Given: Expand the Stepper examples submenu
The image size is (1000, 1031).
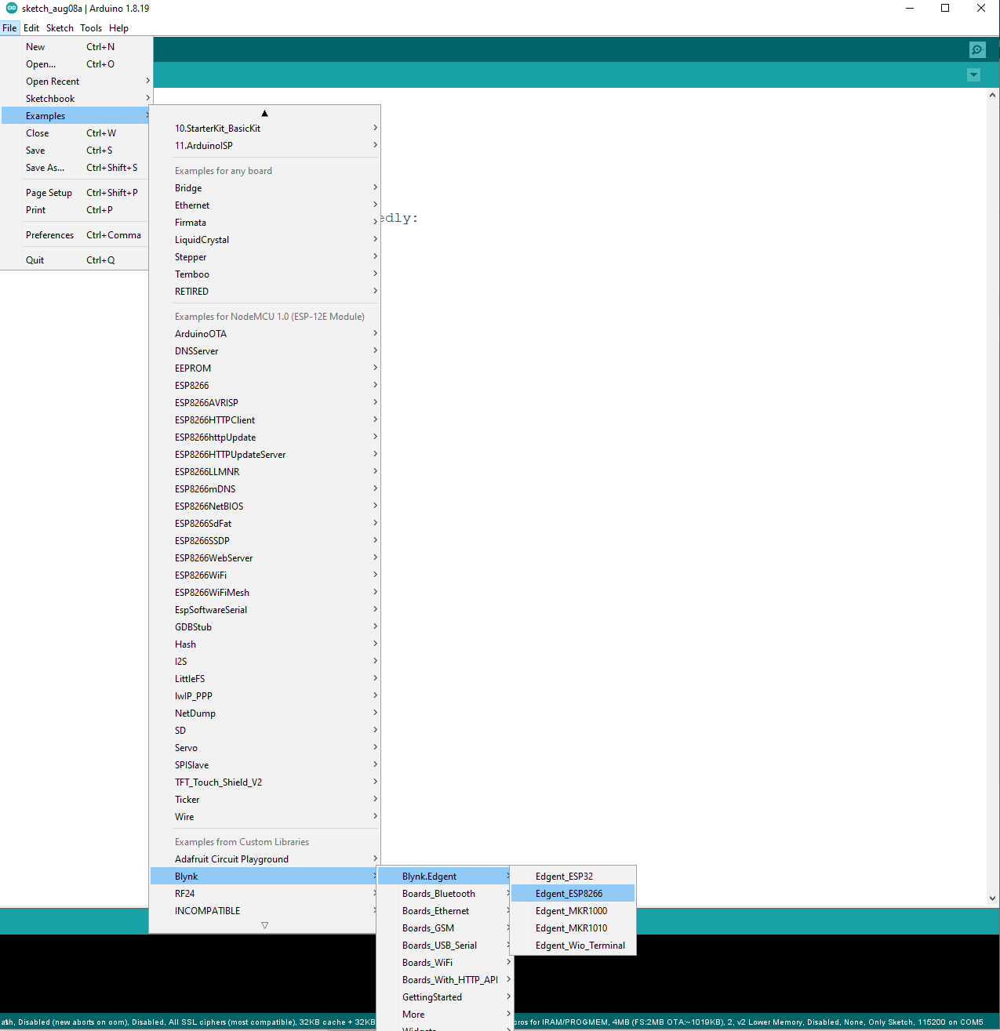Looking at the screenshot, I should [264, 257].
